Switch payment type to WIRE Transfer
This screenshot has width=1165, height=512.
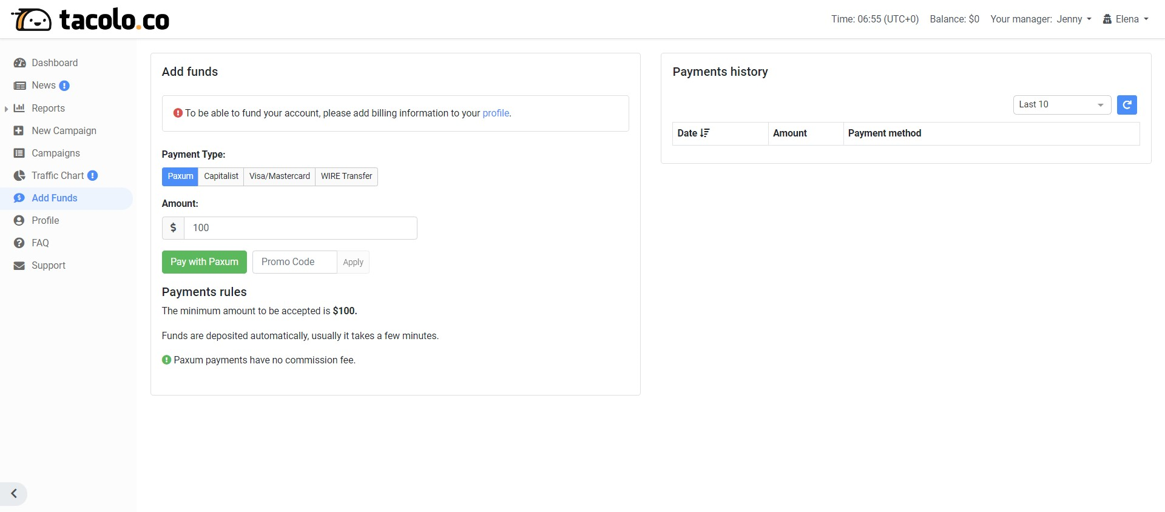pyautogui.click(x=346, y=177)
